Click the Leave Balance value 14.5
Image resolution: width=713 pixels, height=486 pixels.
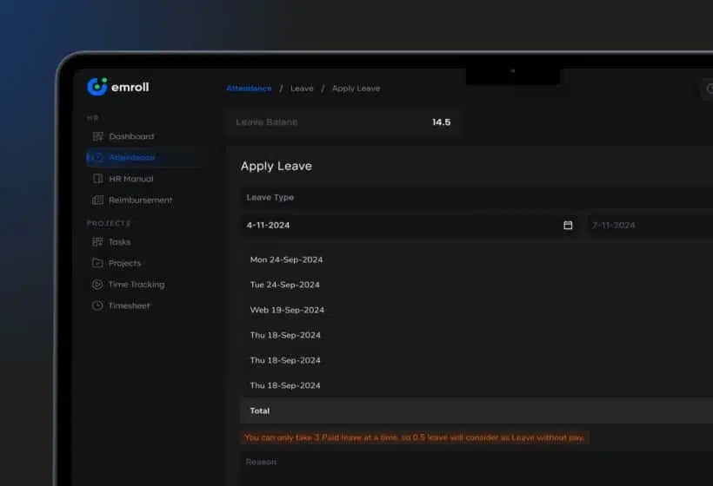pos(441,122)
